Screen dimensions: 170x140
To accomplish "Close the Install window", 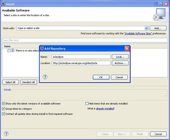I will (166, 4).
